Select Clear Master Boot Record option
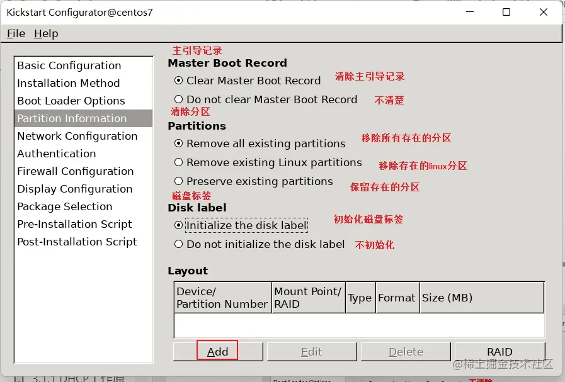565x382 pixels. click(x=247, y=81)
